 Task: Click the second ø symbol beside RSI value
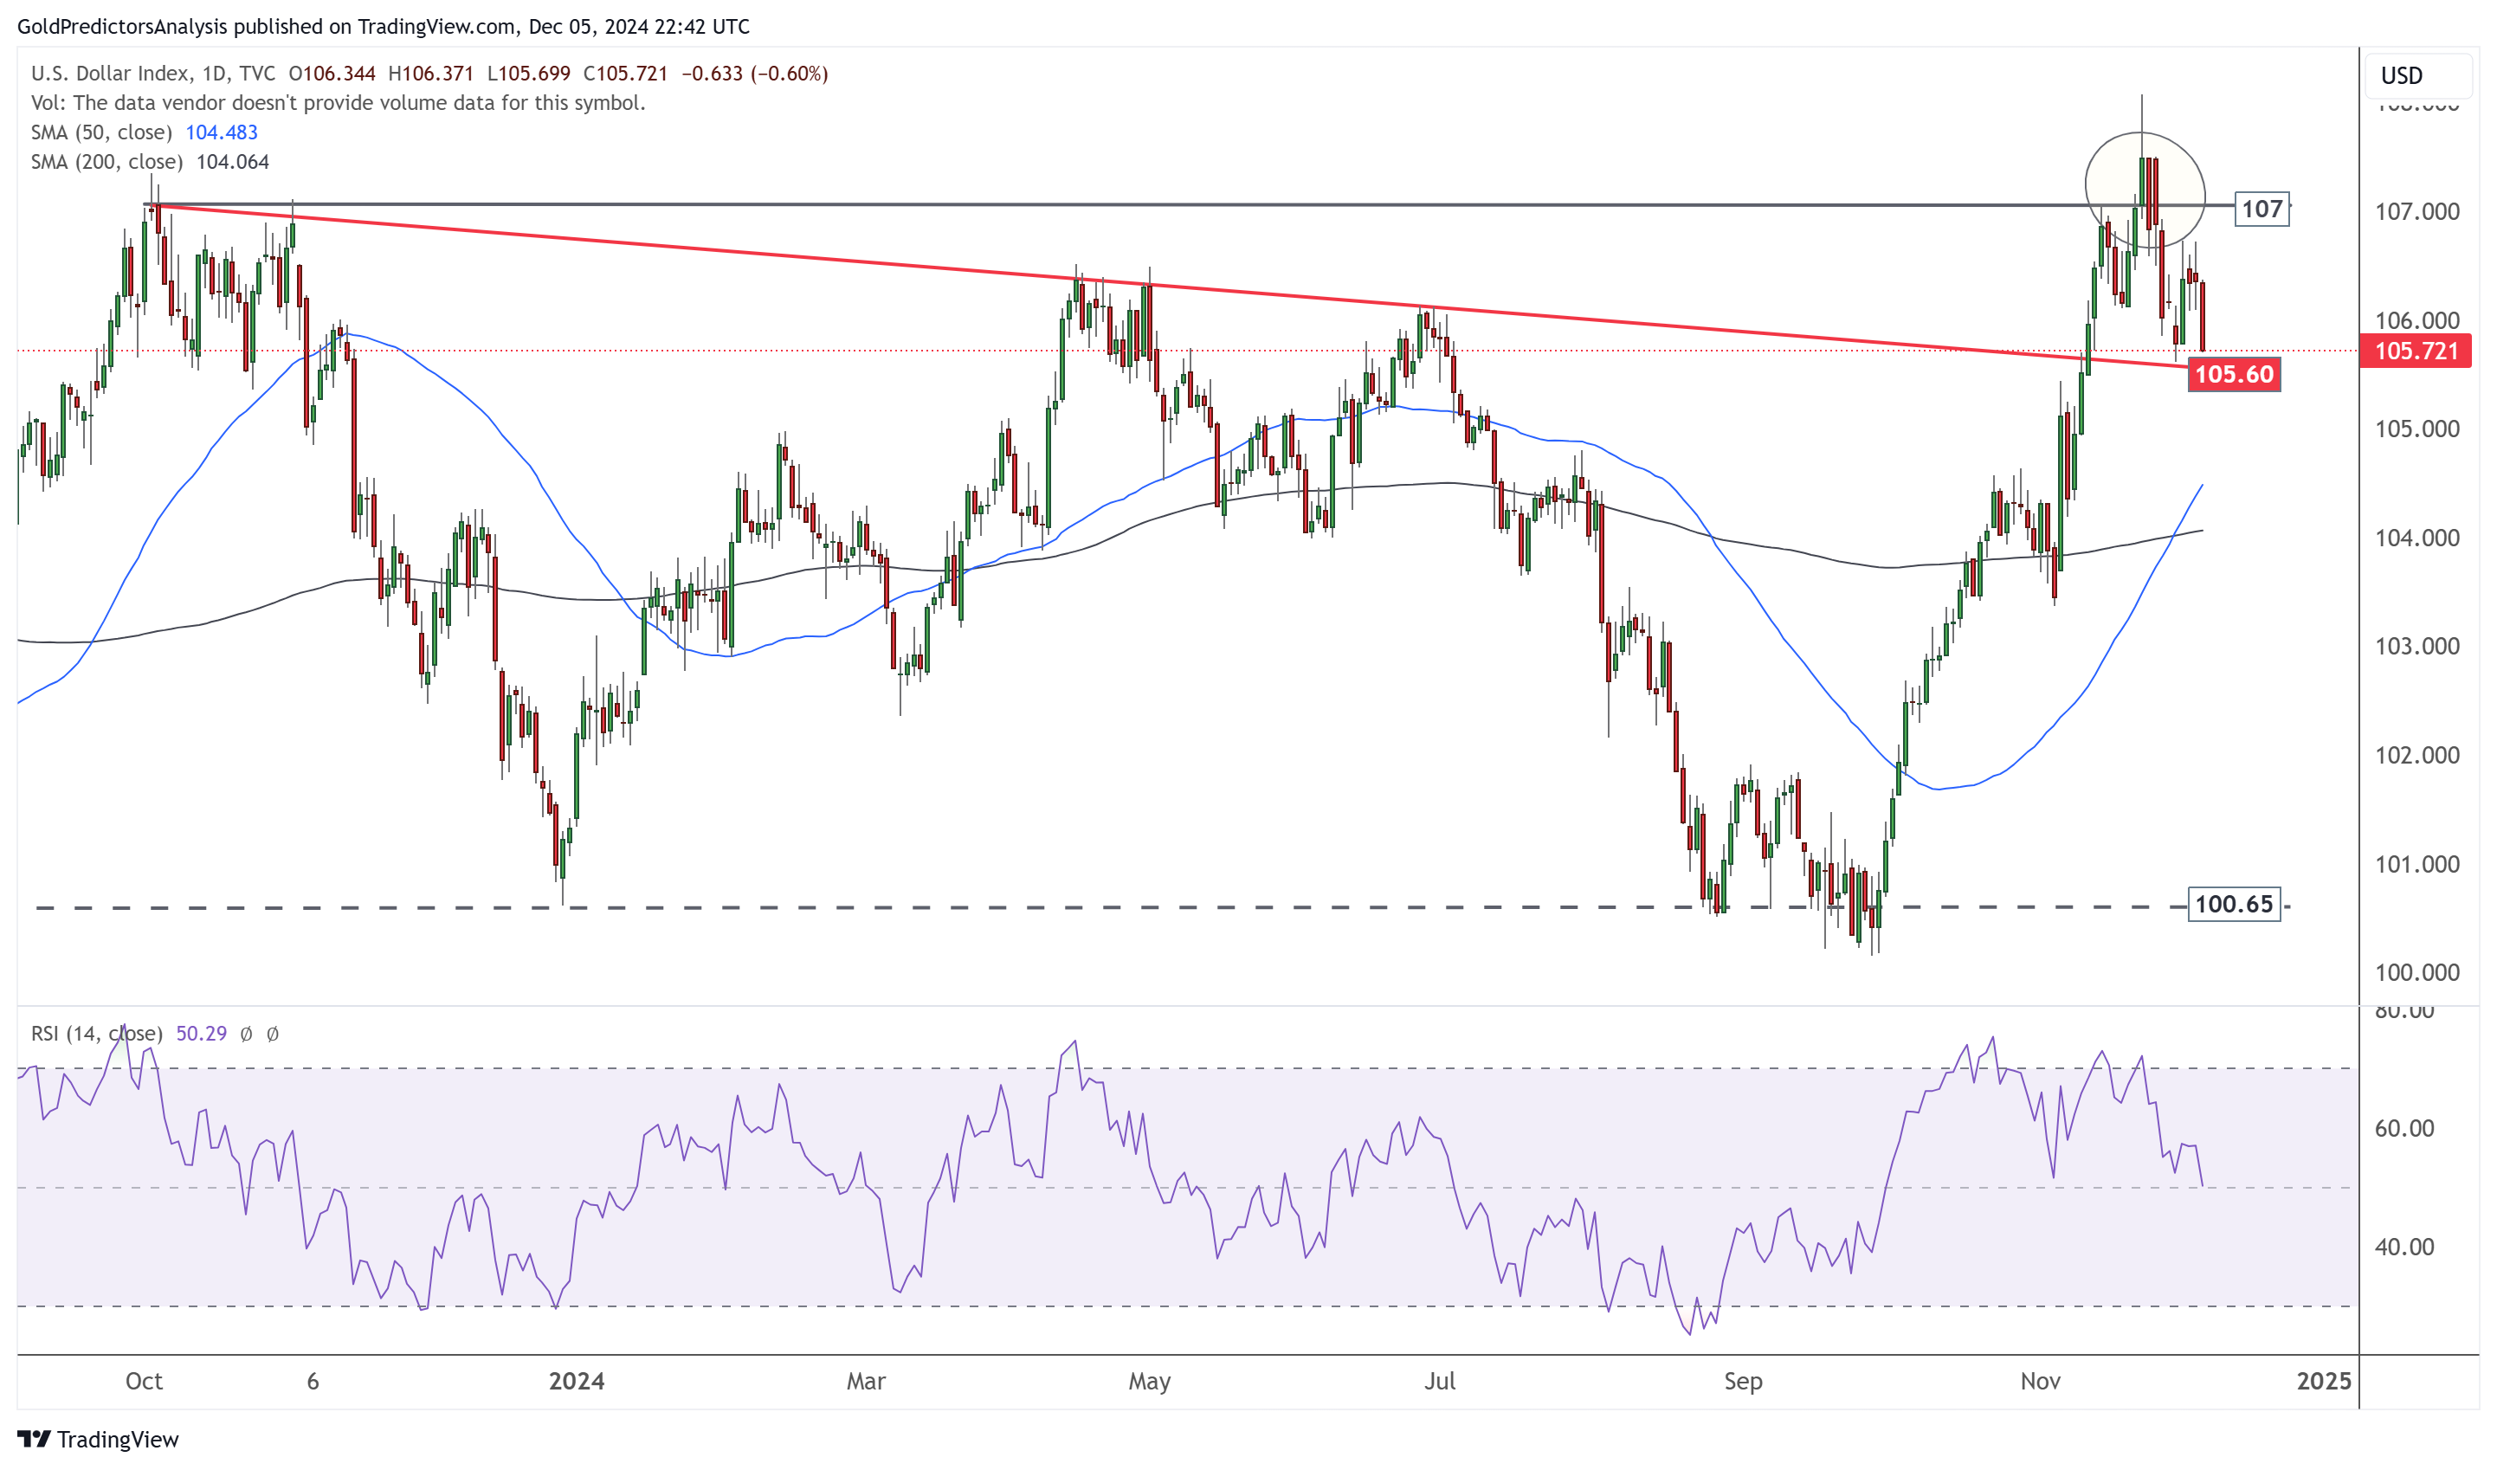[x=273, y=1035]
